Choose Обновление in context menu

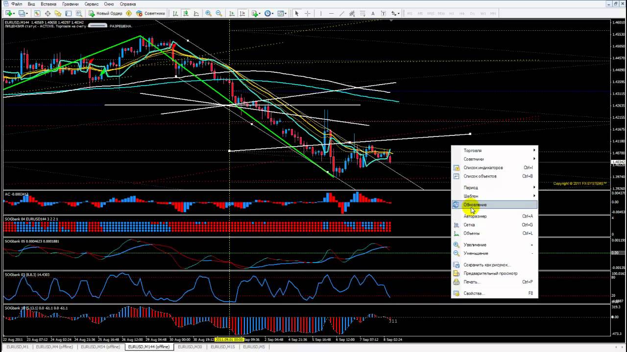(x=494, y=205)
